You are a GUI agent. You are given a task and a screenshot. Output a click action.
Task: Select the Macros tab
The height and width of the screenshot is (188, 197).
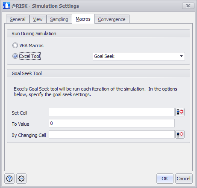(83, 19)
